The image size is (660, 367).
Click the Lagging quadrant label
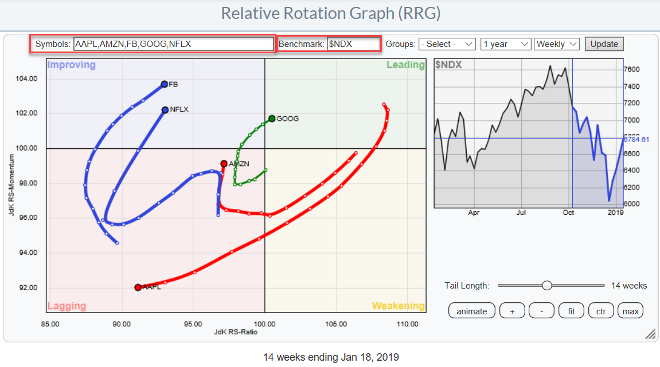tap(67, 306)
